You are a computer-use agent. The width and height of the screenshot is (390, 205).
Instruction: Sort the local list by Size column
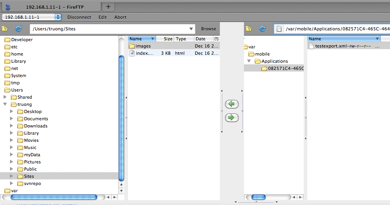tap(165, 39)
